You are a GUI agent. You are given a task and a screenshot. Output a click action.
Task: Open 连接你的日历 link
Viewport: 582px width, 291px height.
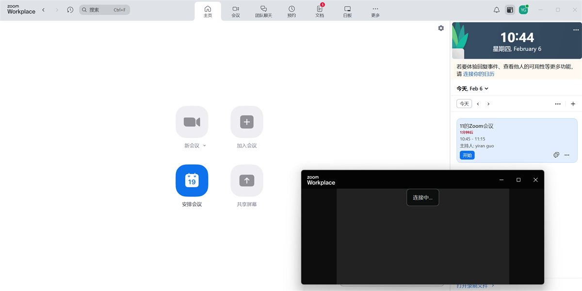tap(478, 74)
